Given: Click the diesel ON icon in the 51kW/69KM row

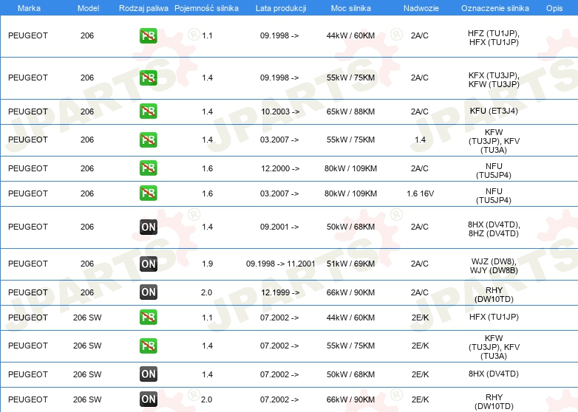Looking at the screenshot, I should tap(148, 264).
